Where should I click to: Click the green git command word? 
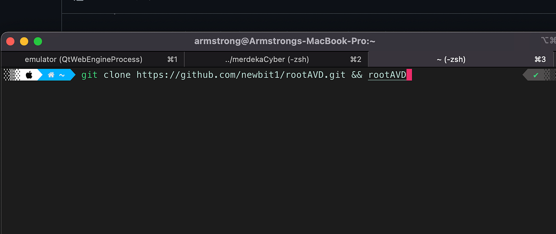pyautogui.click(x=89, y=74)
